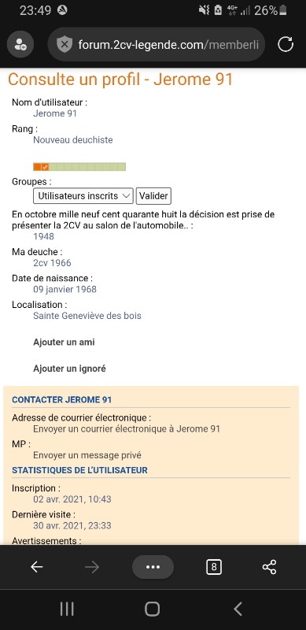Tap the Android home button

(x=152, y=609)
